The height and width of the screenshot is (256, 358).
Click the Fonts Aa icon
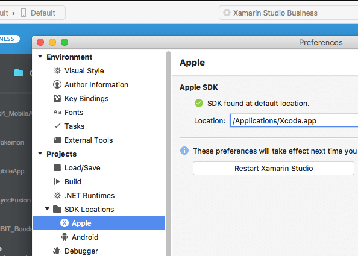[x=57, y=112]
